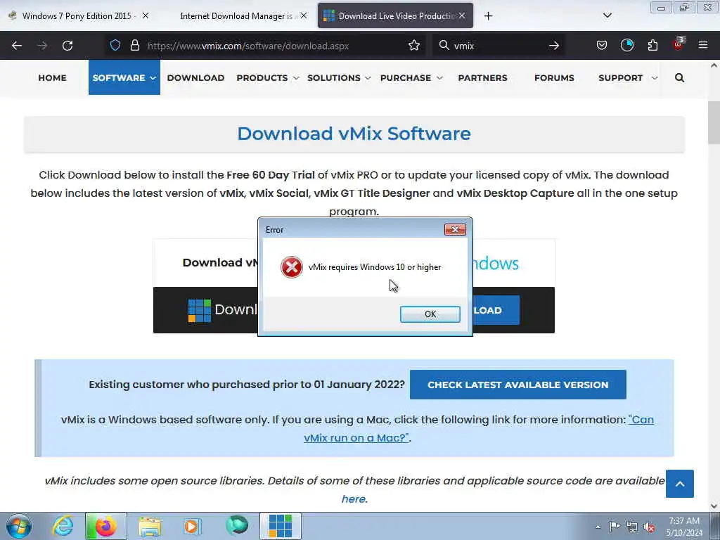The image size is (720, 540).
Task: Close the Internet Download Manager tab
Action: (x=304, y=15)
